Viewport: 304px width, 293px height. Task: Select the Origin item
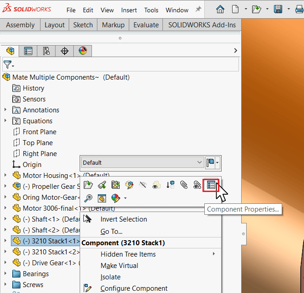pos(27,165)
